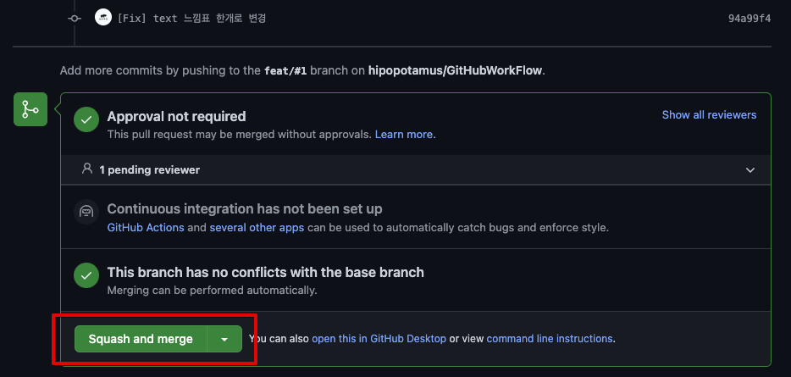Image resolution: width=791 pixels, height=377 pixels.
Task: View the command line instructions link
Action: coord(550,339)
